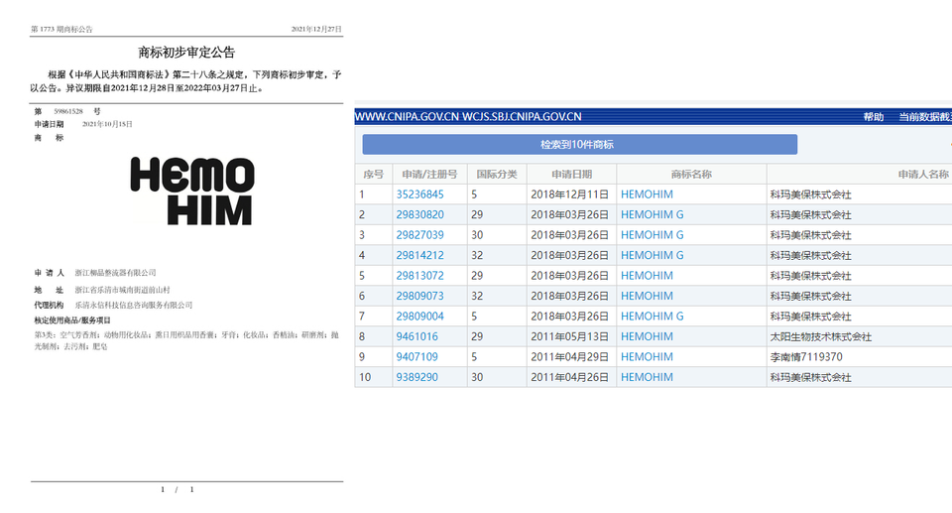Click WCJS.SBJ.CNIPA.GOV.CN in the header bar

[x=523, y=117]
